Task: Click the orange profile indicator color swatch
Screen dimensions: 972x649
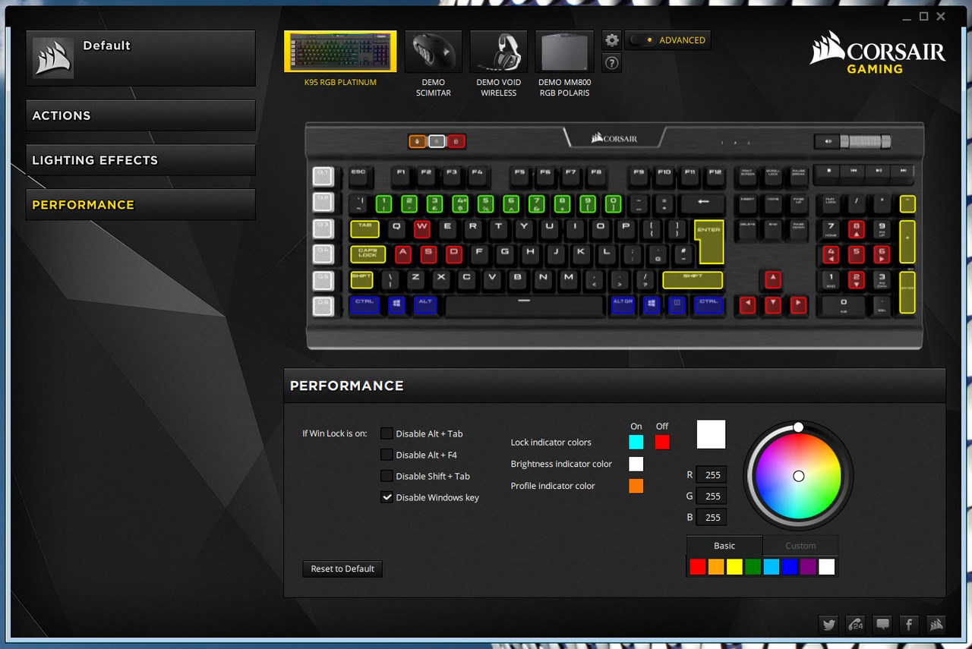Action: point(636,486)
